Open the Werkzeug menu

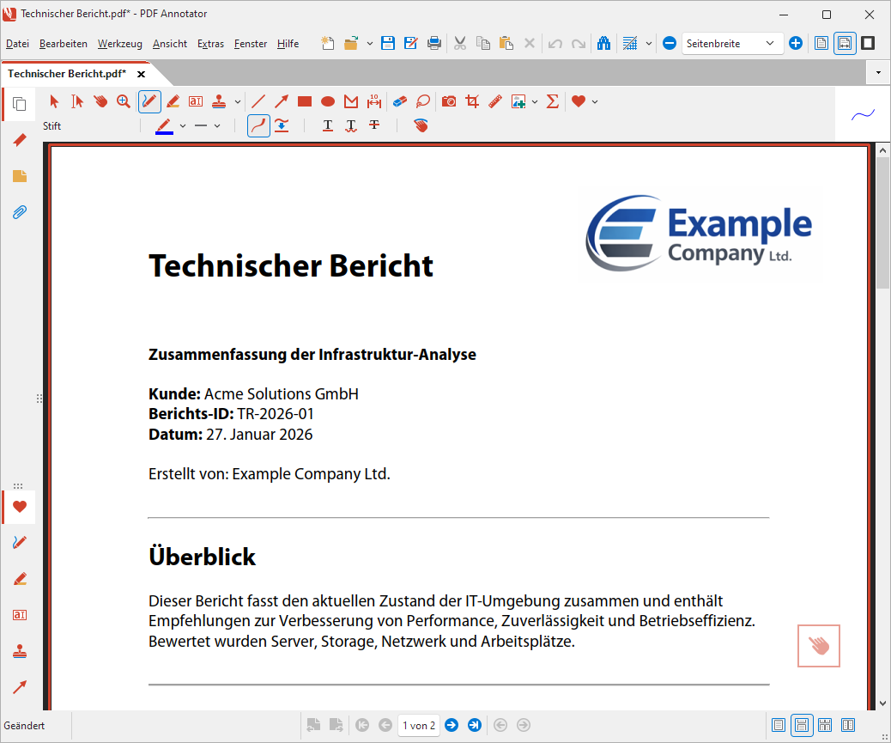(119, 44)
